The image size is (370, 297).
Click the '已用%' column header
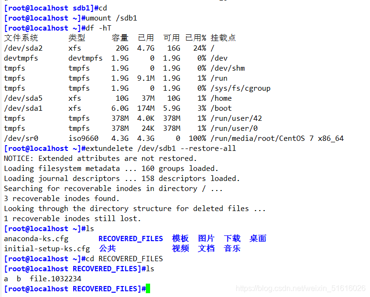[x=196, y=38]
